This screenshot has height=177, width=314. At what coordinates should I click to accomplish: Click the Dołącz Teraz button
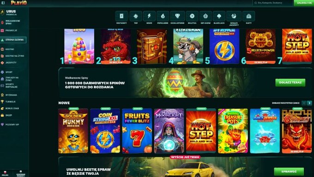click(x=290, y=83)
